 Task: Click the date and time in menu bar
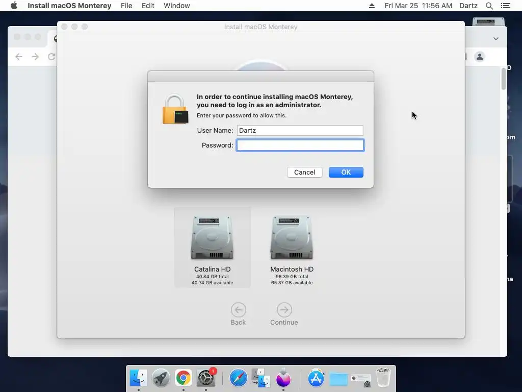(x=418, y=6)
